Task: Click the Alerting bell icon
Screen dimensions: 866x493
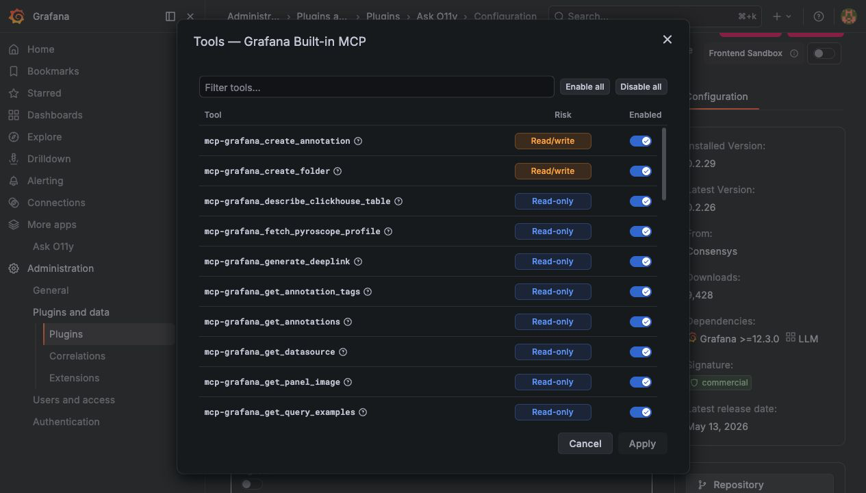Action: click(14, 181)
